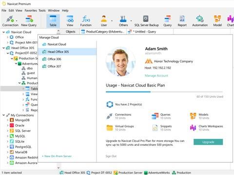The width and height of the screenshot is (234, 175).
Task: Select SQLite connection in tree
Action: (19, 141)
